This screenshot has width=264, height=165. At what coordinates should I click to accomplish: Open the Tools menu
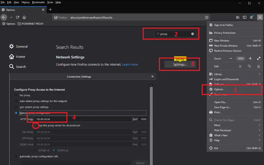pos(50,2)
